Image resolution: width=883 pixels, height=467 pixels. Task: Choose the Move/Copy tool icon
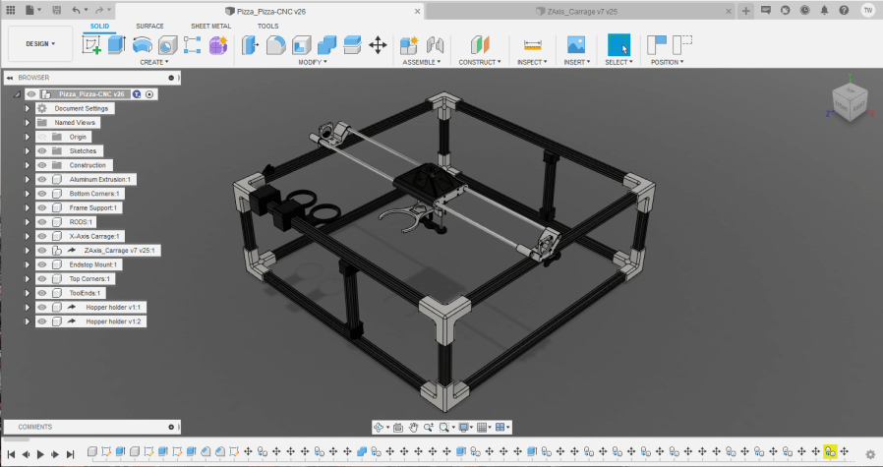pyautogui.click(x=378, y=45)
